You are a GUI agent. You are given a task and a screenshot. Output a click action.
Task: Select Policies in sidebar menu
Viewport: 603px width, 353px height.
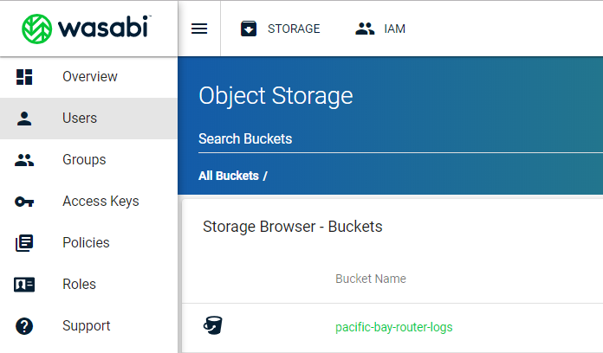(x=86, y=243)
